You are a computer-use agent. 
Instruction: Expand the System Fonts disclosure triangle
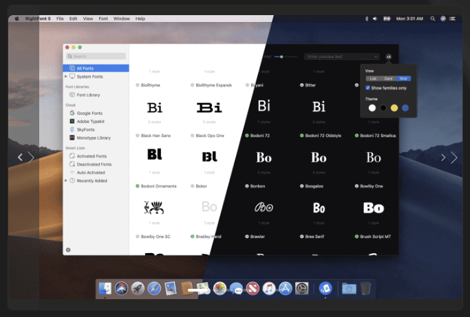[x=66, y=76]
